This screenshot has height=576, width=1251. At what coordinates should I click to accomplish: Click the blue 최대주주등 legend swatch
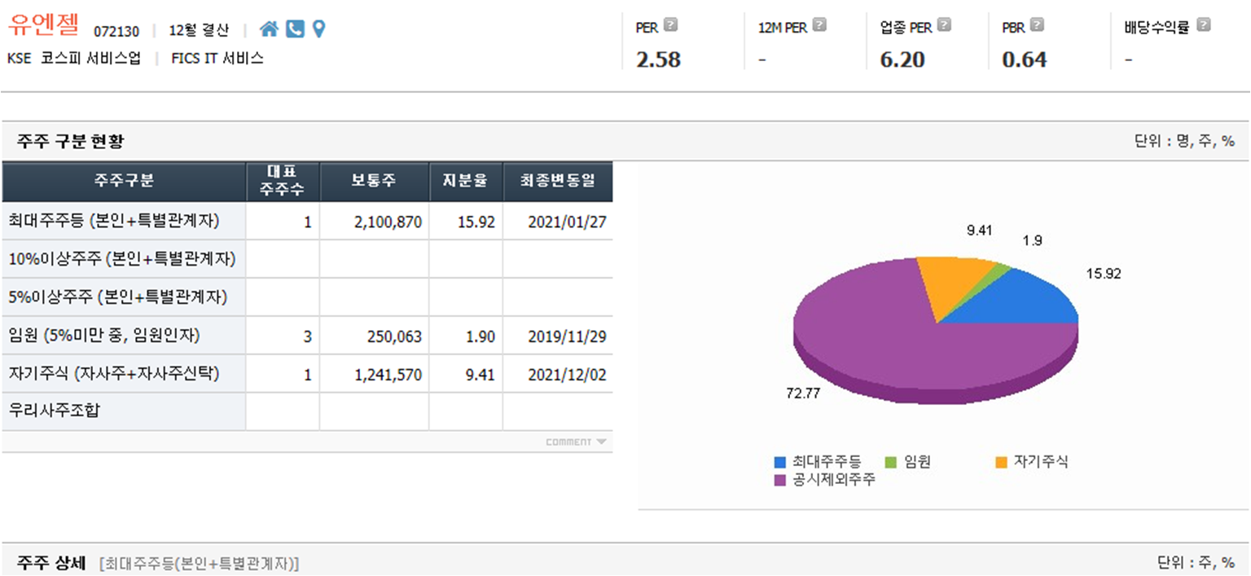(780, 463)
